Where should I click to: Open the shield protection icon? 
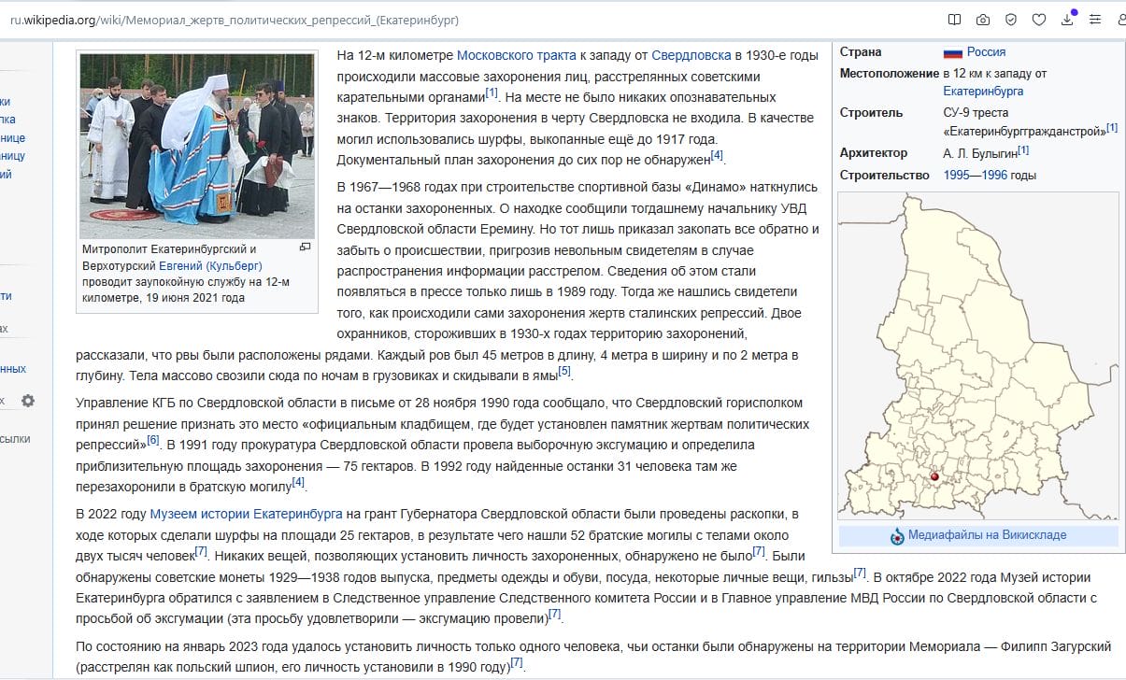tap(1010, 19)
